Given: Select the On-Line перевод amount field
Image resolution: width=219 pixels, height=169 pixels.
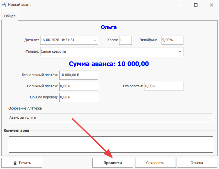Looking at the screenshot, I should click(x=79, y=97).
